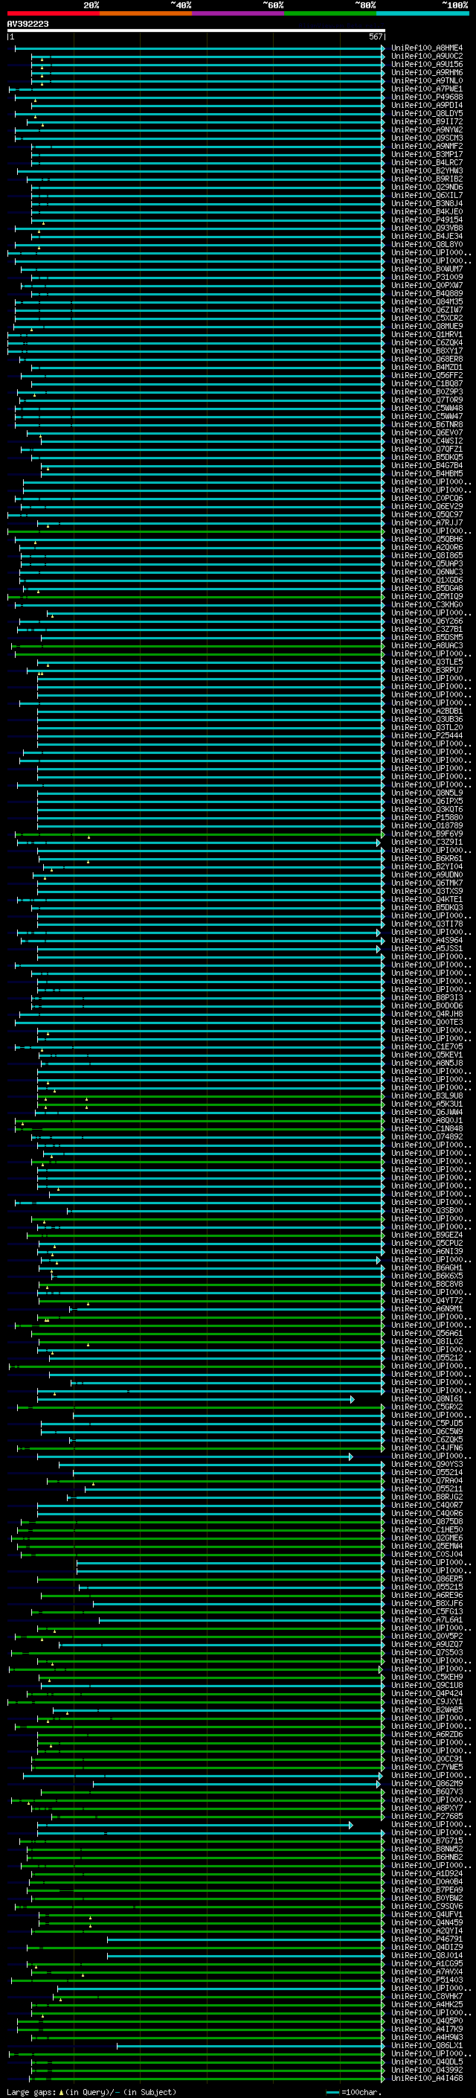Screen dimensions: 476x2098
Task: Click hit name UniRef100_C5XCR2
Action: [x=427, y=318]
